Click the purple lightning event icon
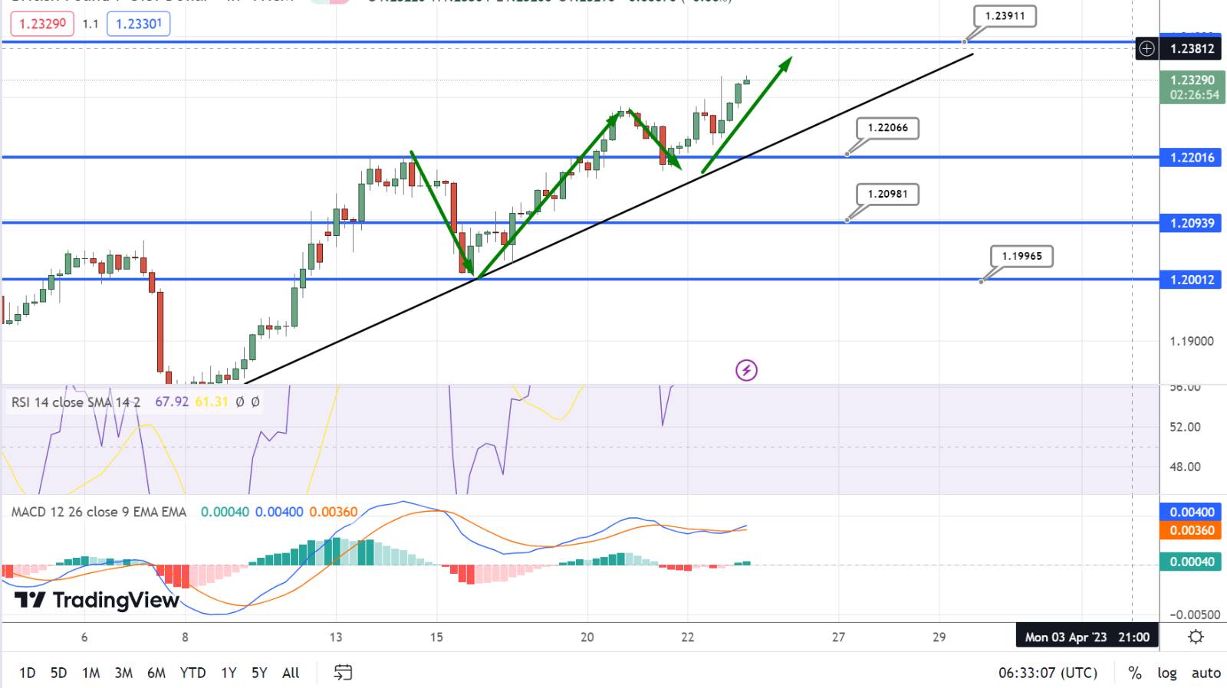This screenshot has width=1227, height=688. (746, 371)
